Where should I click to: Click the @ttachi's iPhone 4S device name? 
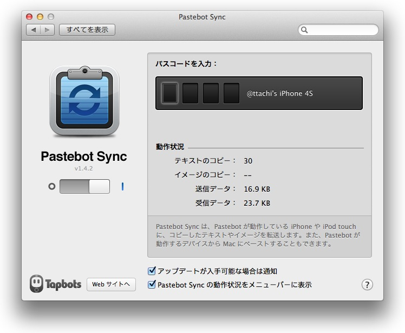(280, 94)
